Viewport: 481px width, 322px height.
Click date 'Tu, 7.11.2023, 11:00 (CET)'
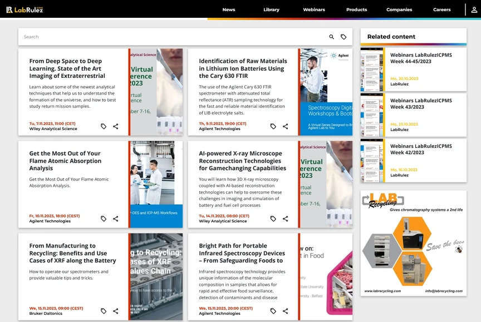coord(52,124)
